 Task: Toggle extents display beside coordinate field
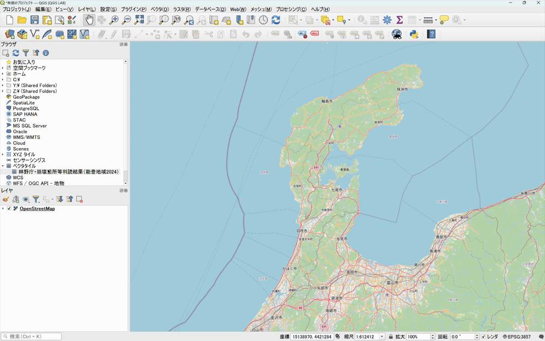pyautogui.click(x=337, y=337)
